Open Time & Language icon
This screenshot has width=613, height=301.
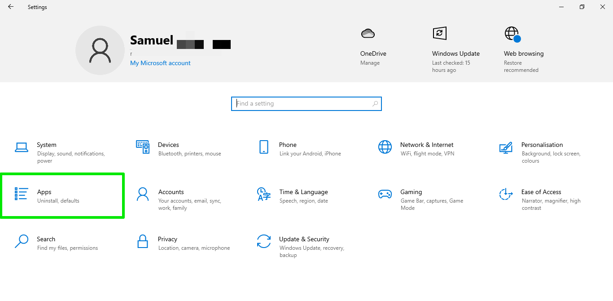[264, 194]
